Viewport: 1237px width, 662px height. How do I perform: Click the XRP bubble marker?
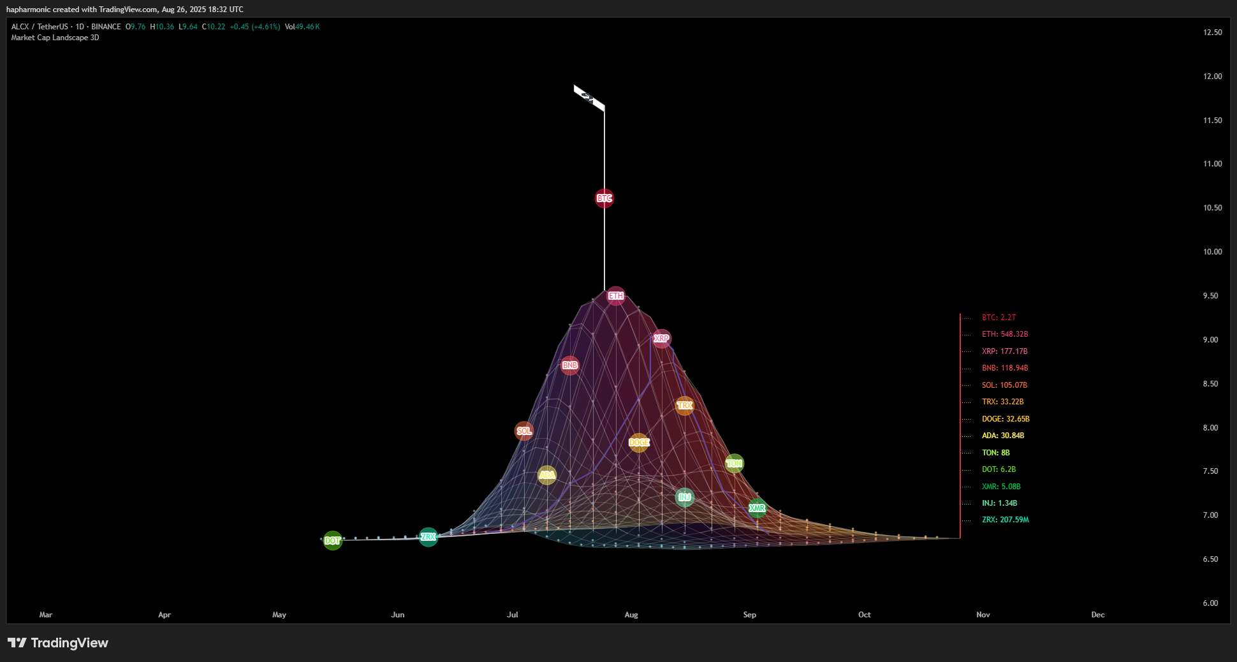pos(661,339)
